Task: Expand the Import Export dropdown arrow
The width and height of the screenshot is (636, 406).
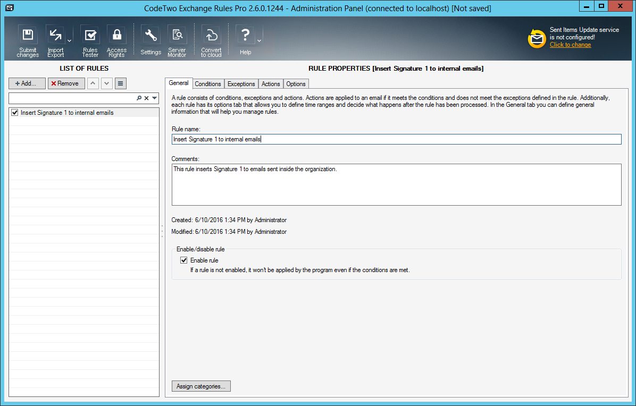Action: click(69, 41)
